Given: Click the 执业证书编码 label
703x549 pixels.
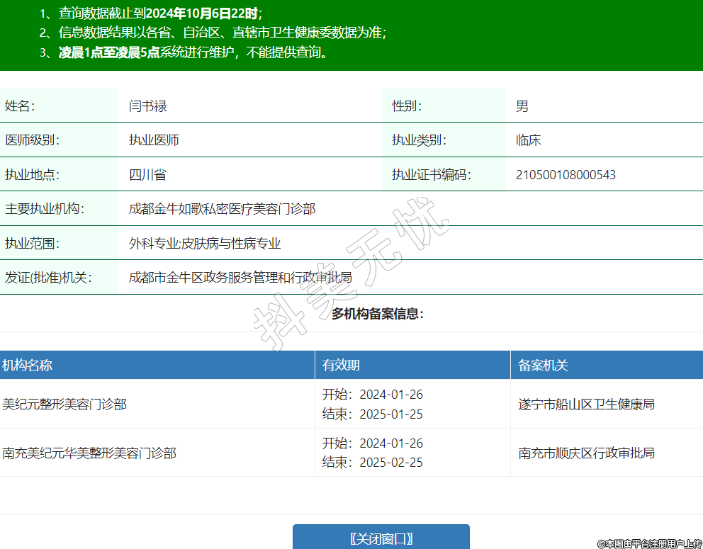Looking at the screenshot, I should click(x=432, y=174).
